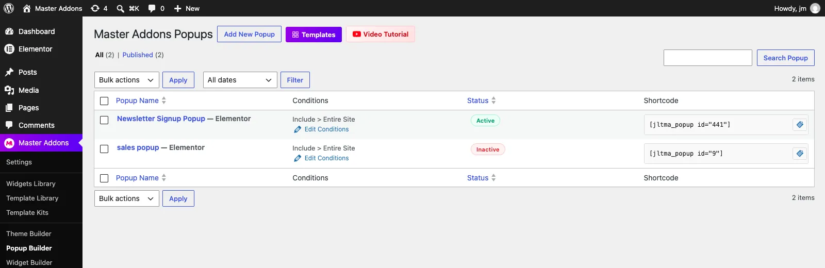Click the top Apply button
Image resolution: width=825 pixels, height=268 pixels.
[178, 80]
